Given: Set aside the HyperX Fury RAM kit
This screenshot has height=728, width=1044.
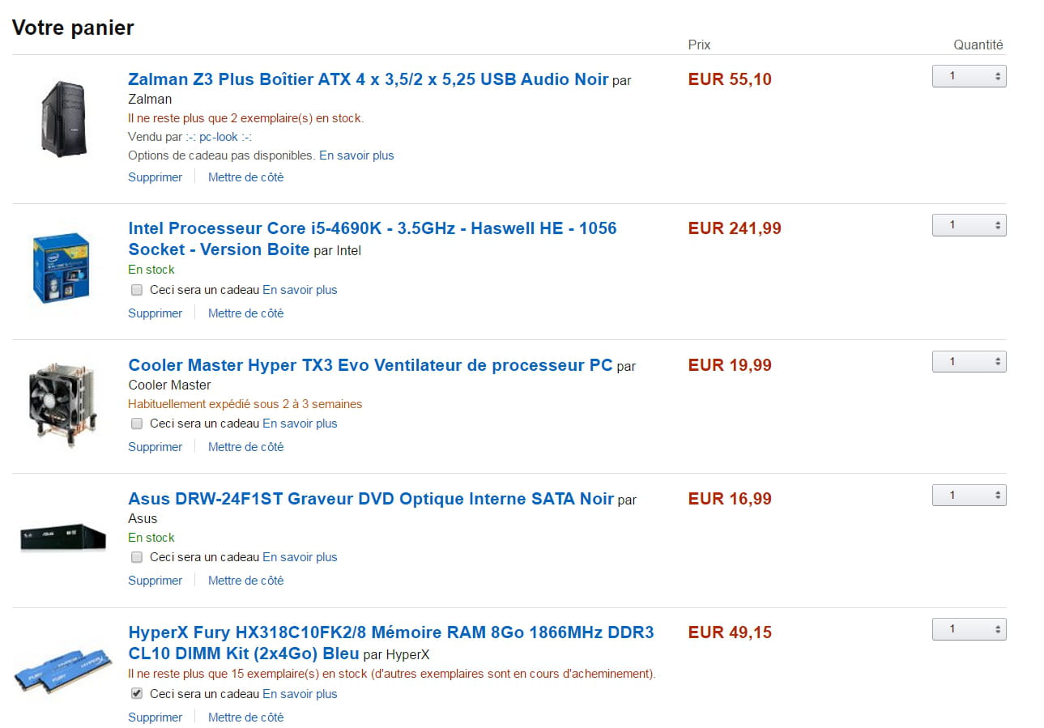Looking at the screenshot, I should (x=245, y=717).
